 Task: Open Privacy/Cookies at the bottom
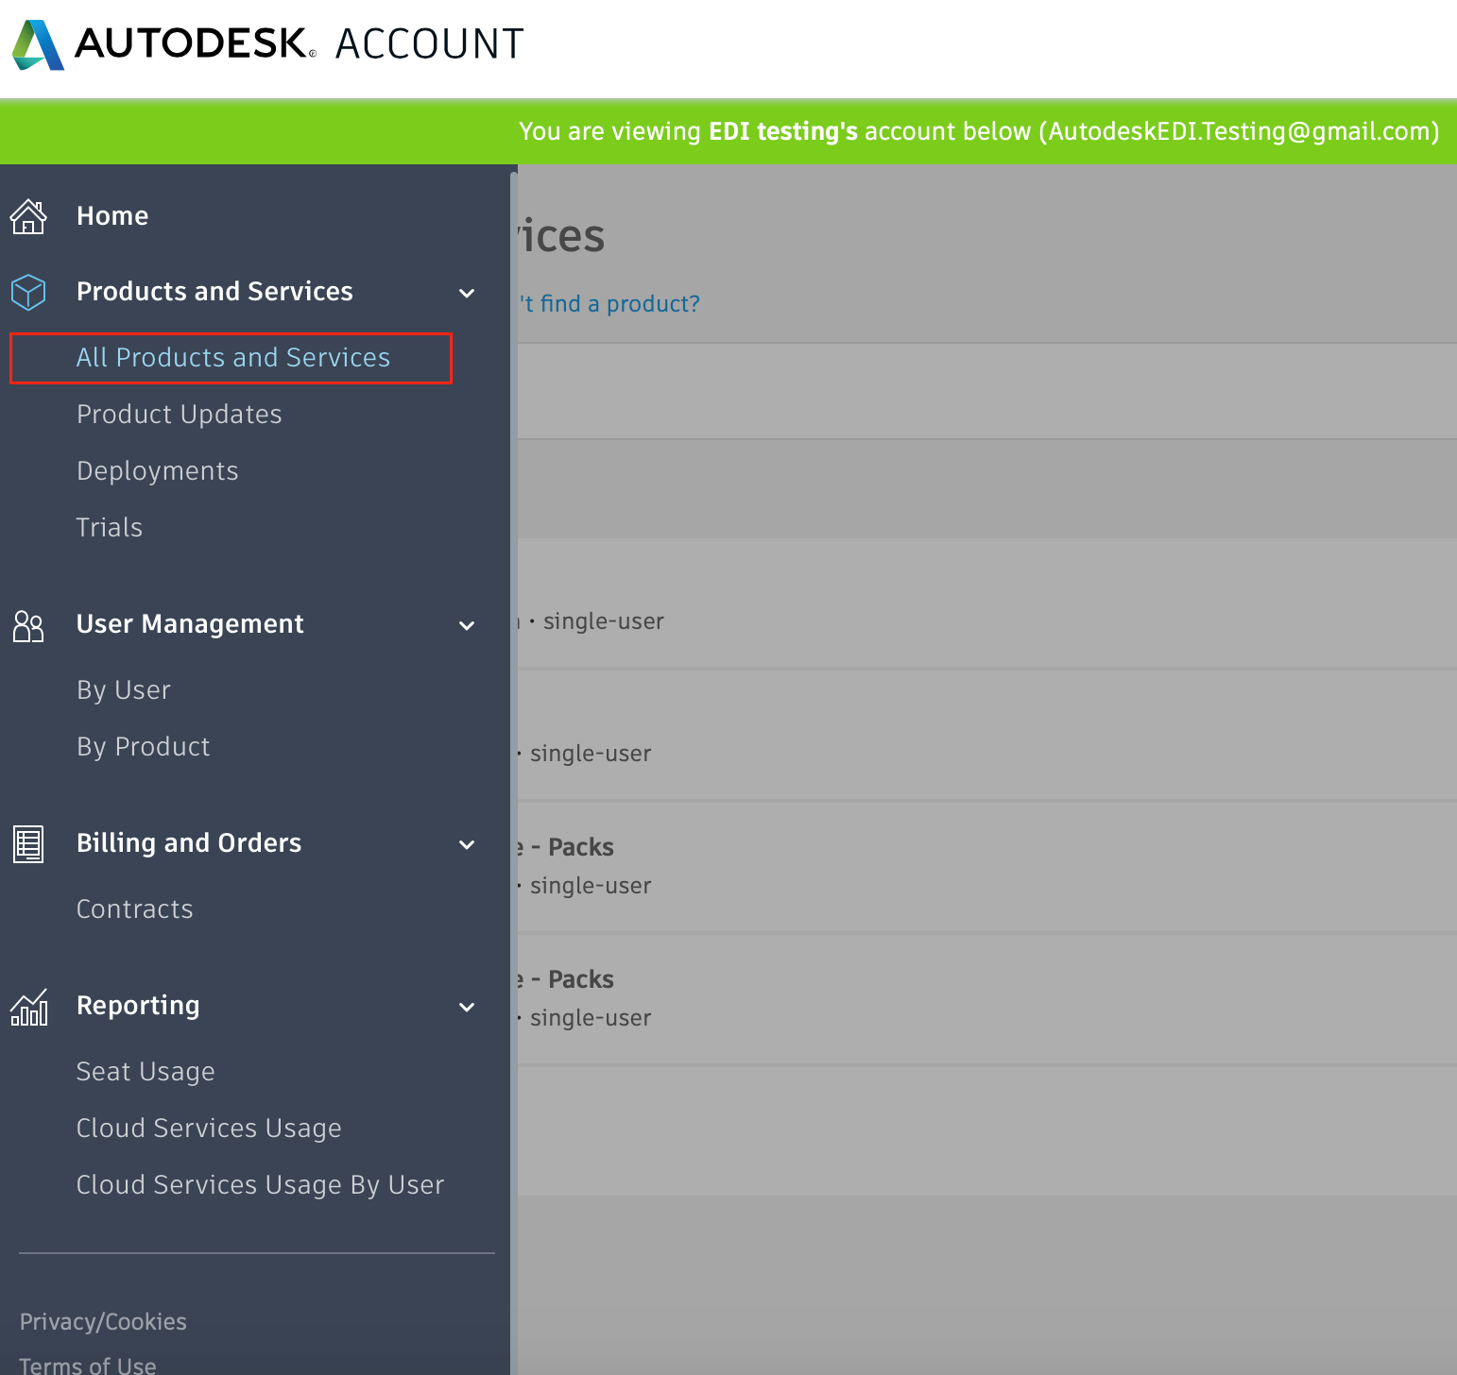coord(102,1321)
